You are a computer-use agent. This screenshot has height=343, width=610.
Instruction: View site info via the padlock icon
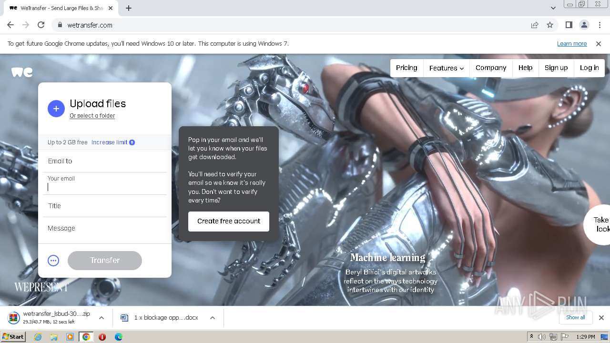pyautogui.click(x=60, y=25)
